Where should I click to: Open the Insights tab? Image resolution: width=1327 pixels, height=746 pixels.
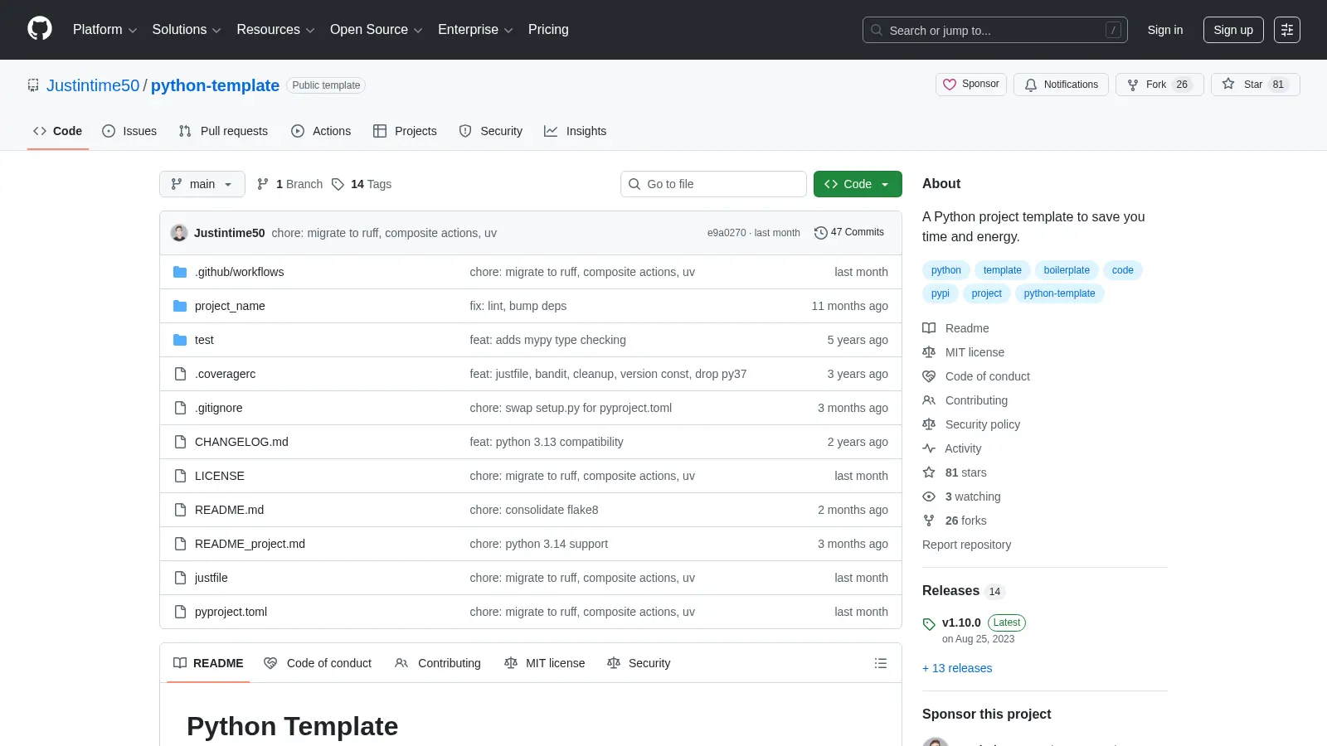click(x=576, y=131)
